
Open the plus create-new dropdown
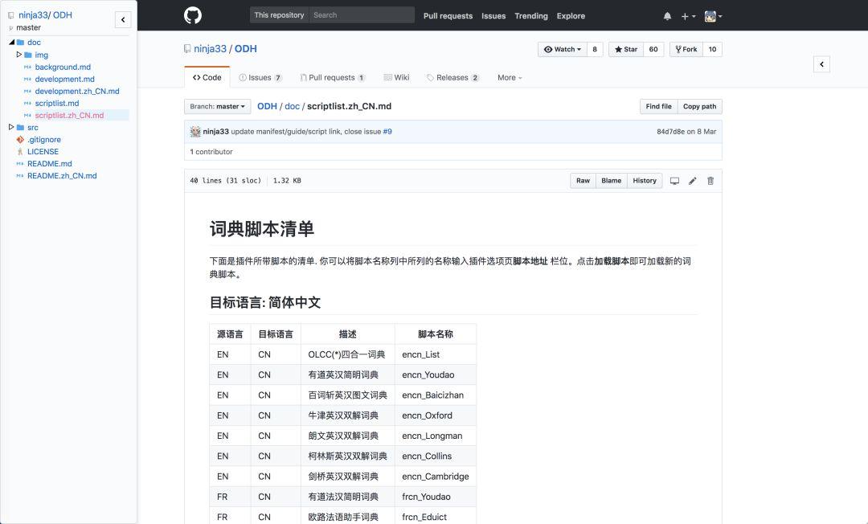pyautogui.click(x=688, y=16)
